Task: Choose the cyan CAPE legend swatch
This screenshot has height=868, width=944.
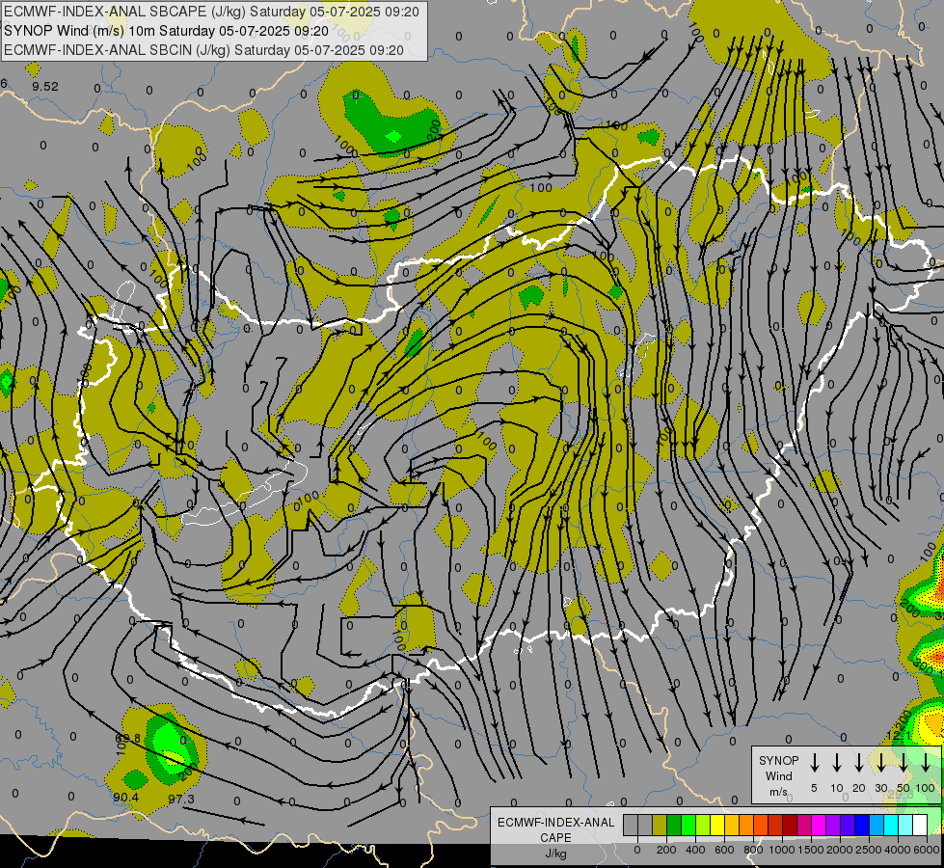Action: click(x=892, y=825)
